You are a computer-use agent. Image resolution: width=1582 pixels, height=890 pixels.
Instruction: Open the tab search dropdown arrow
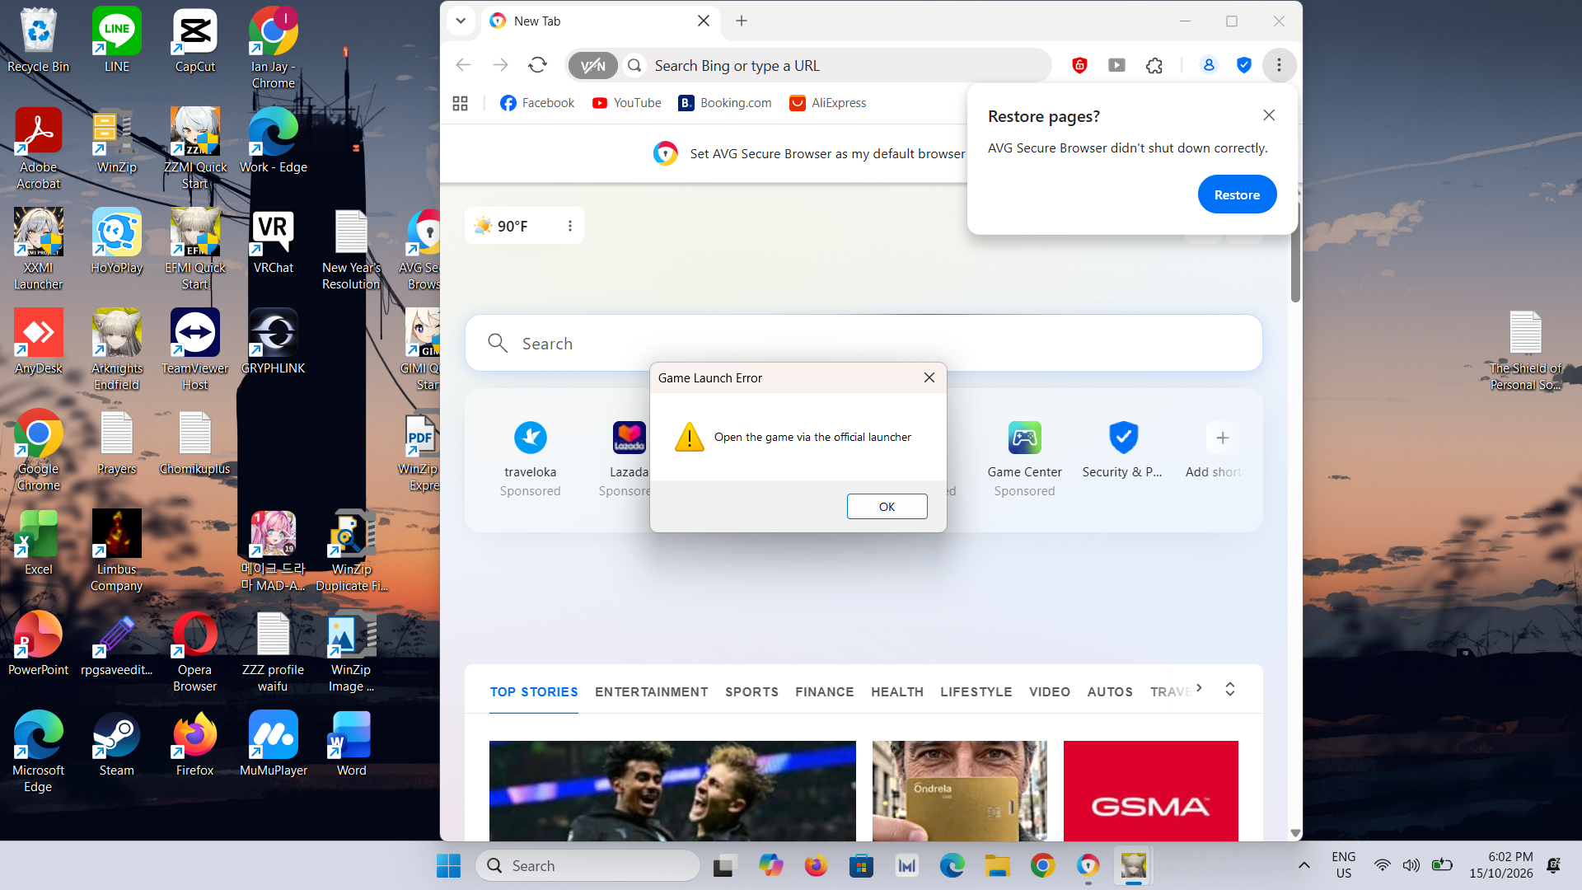(461, 21)
